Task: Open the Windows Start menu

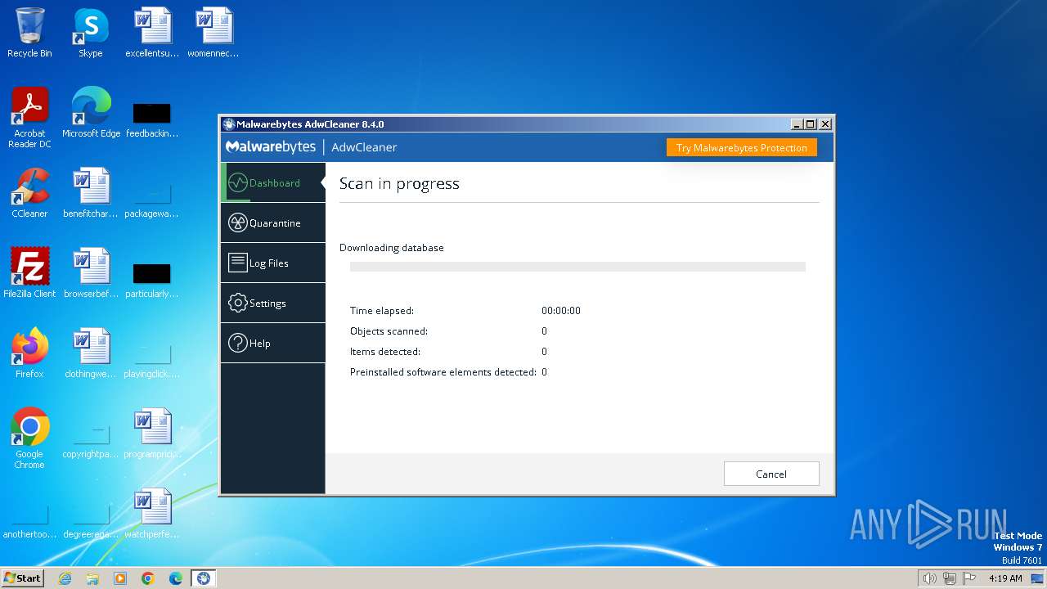Action: tap(23, 578)
